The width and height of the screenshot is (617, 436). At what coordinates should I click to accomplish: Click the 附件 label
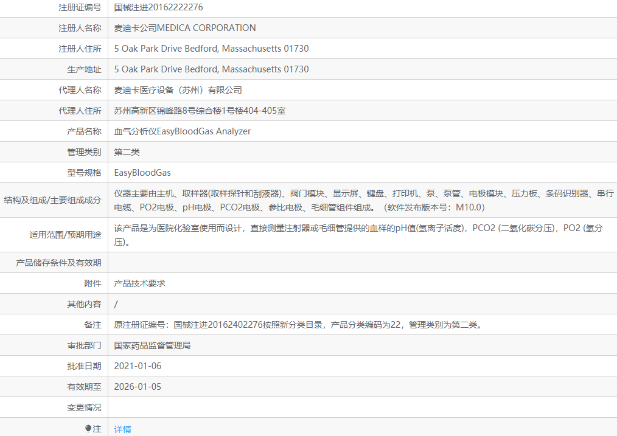93,283
